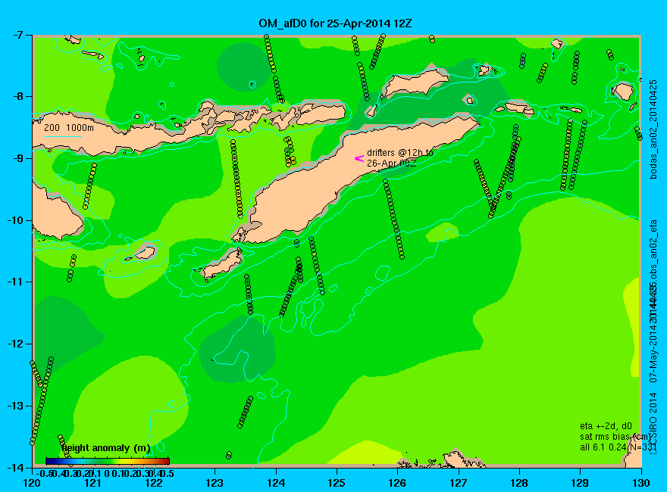Select the 'all 6.1 0.24 N=331' statistics line
Viewport: 667px width, 492px height.
618,447
